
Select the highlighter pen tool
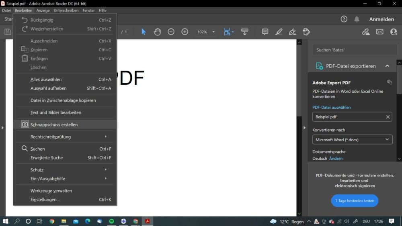tap(279, 32)
